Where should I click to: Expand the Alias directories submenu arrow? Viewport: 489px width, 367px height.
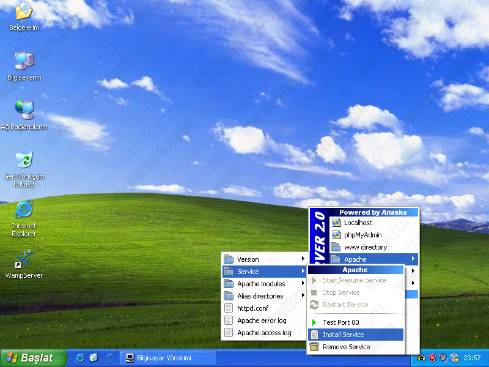(303, 295)
